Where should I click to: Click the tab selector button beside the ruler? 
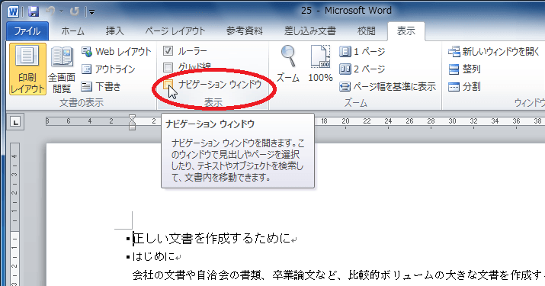(x=16, y=122)
